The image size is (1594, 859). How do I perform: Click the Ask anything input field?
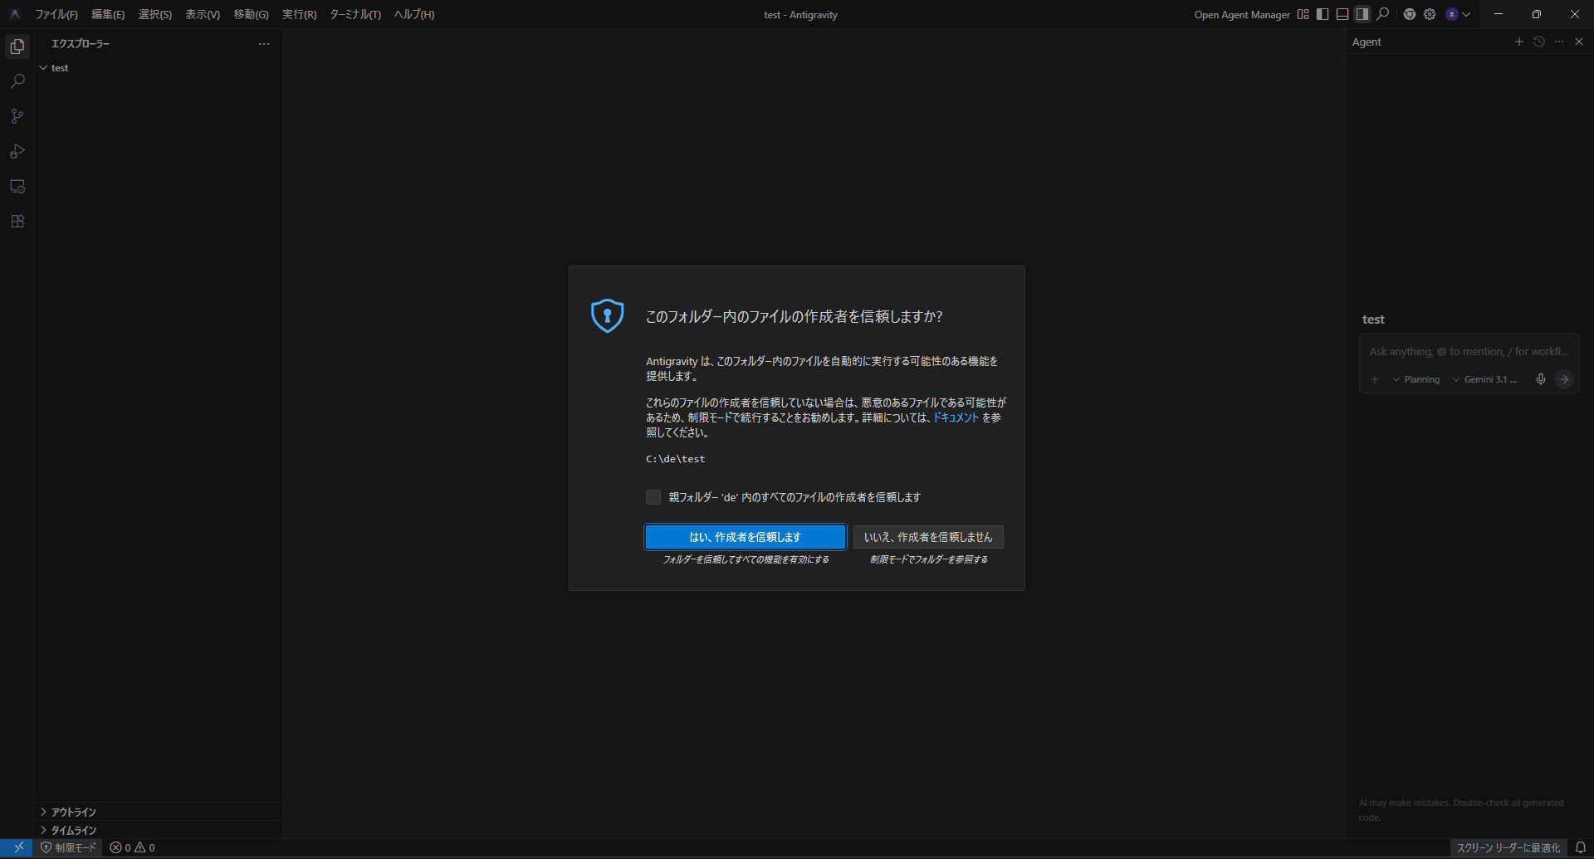(x=1468, y=352)
